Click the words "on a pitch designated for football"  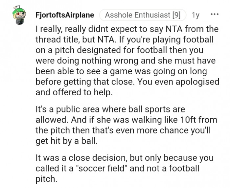tap(101, 50)
